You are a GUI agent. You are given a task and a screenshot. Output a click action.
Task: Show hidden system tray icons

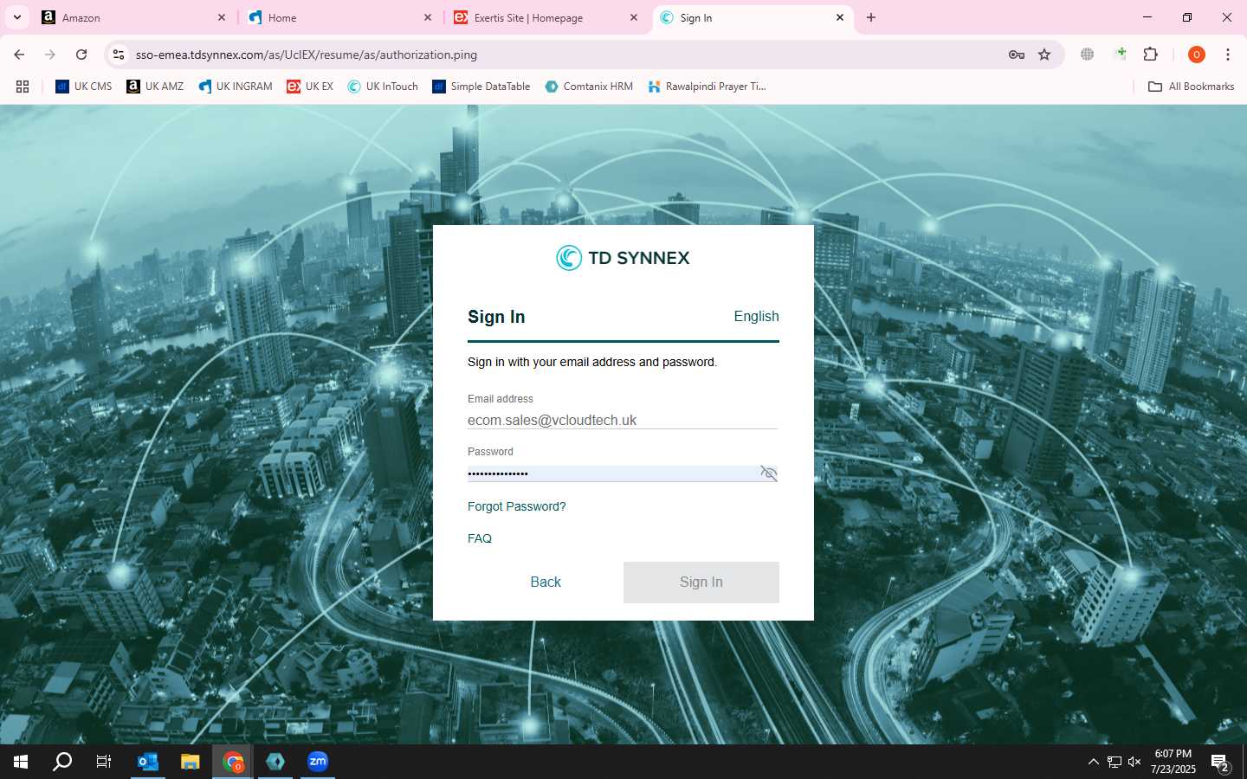point(1093,762)
